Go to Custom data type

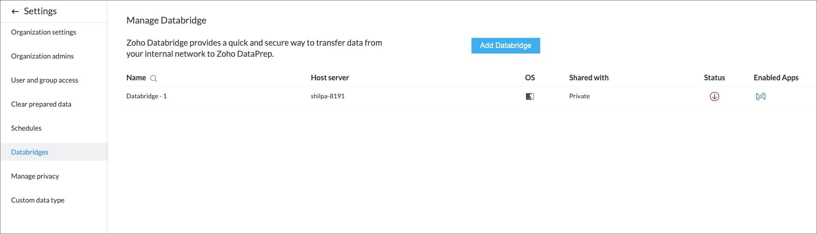click(38, 200)
